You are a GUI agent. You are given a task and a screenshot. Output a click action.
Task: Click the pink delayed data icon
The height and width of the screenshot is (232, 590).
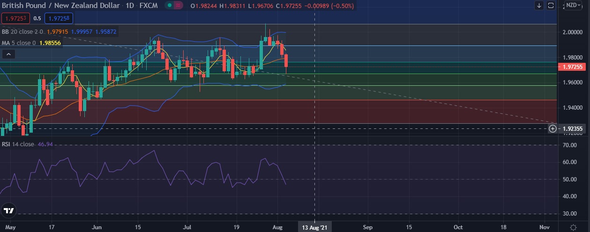178,6
